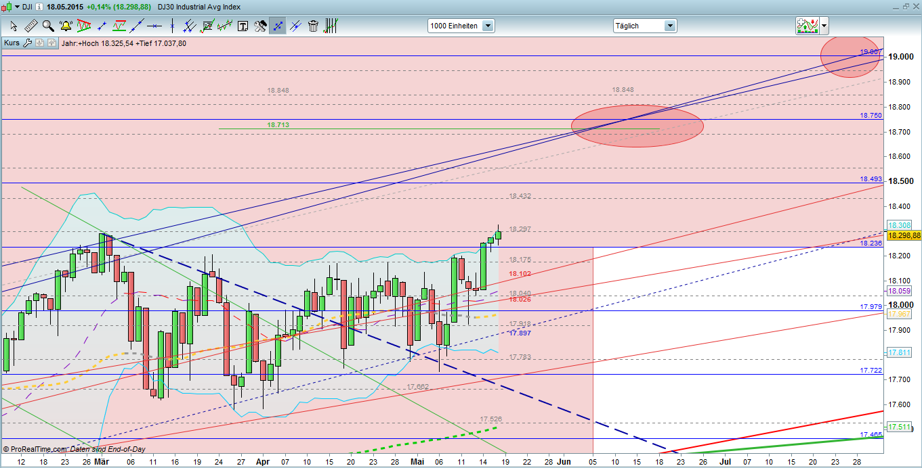Select the red-green support resistance channel tool

(119, 26)
